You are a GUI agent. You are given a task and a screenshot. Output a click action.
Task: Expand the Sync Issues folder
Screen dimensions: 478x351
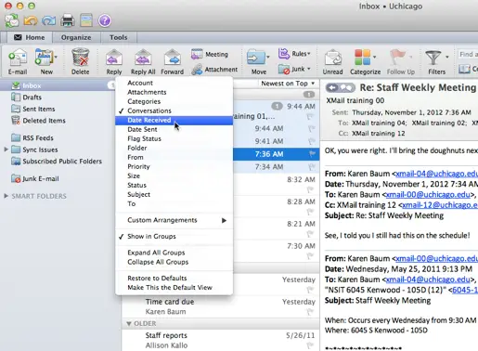(x=6, y=149)
